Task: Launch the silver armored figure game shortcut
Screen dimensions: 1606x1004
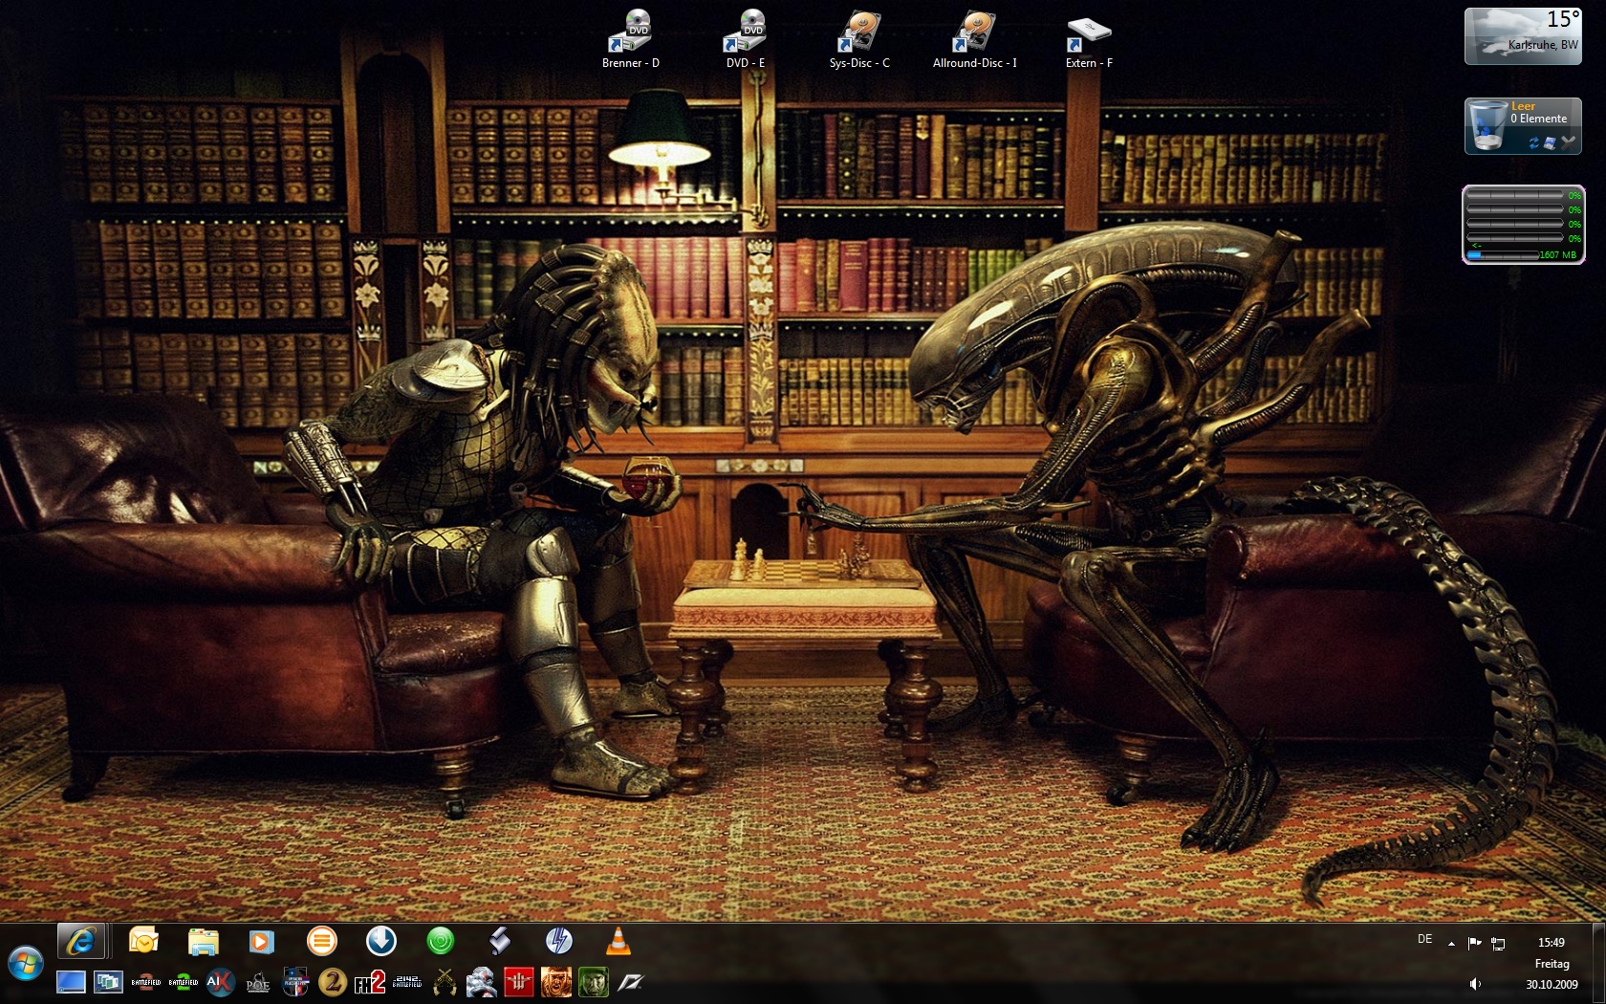Action: [x=482, y=982]
